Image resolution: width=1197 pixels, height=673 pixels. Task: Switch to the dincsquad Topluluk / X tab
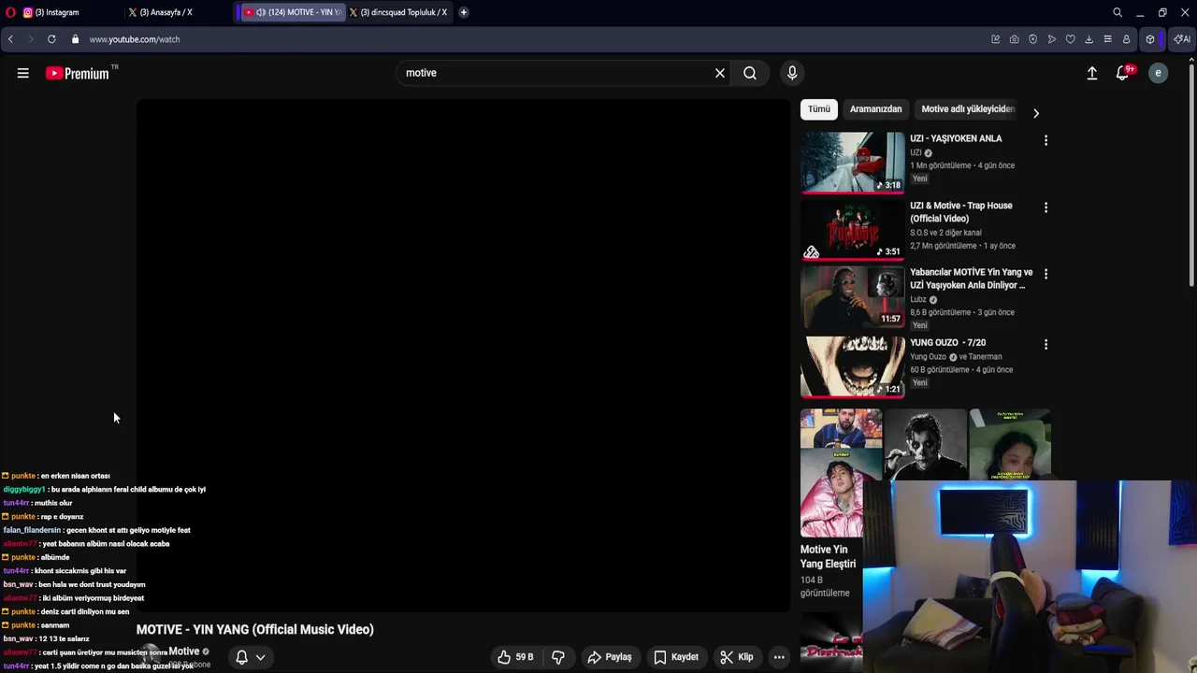click(399, 12)
